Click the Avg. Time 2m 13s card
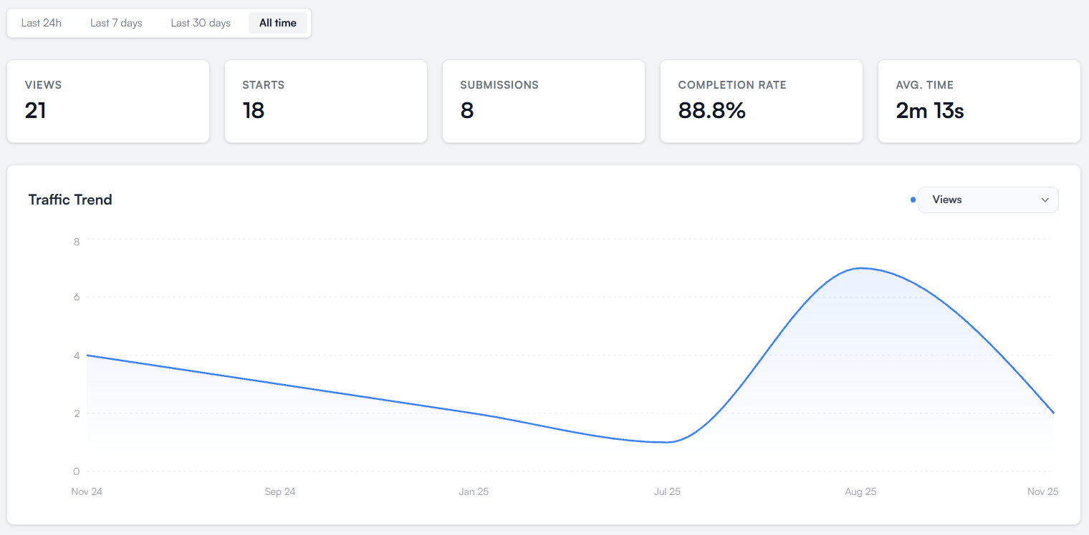This screenshot has height=535, width=1089. [979, 101]
